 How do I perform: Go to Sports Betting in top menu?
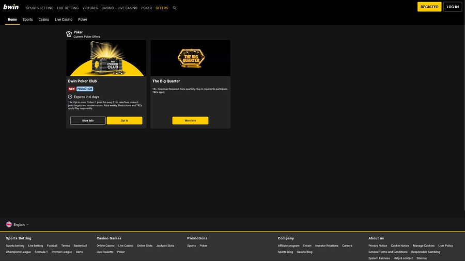[x=40, y=8]
